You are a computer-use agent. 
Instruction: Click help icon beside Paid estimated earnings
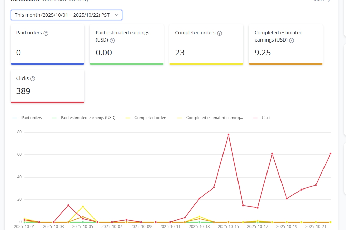click(x=112, y=40)
